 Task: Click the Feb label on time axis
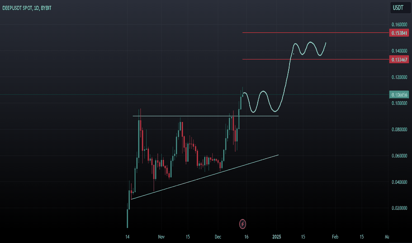pyautogui.click(x=335, y=237)
